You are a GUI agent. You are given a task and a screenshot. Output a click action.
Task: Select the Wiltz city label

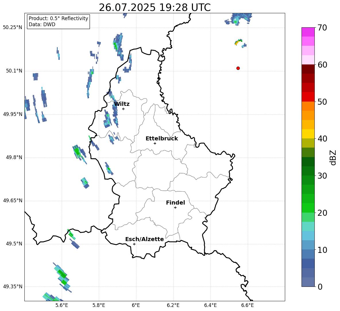[x=122, y=104]
